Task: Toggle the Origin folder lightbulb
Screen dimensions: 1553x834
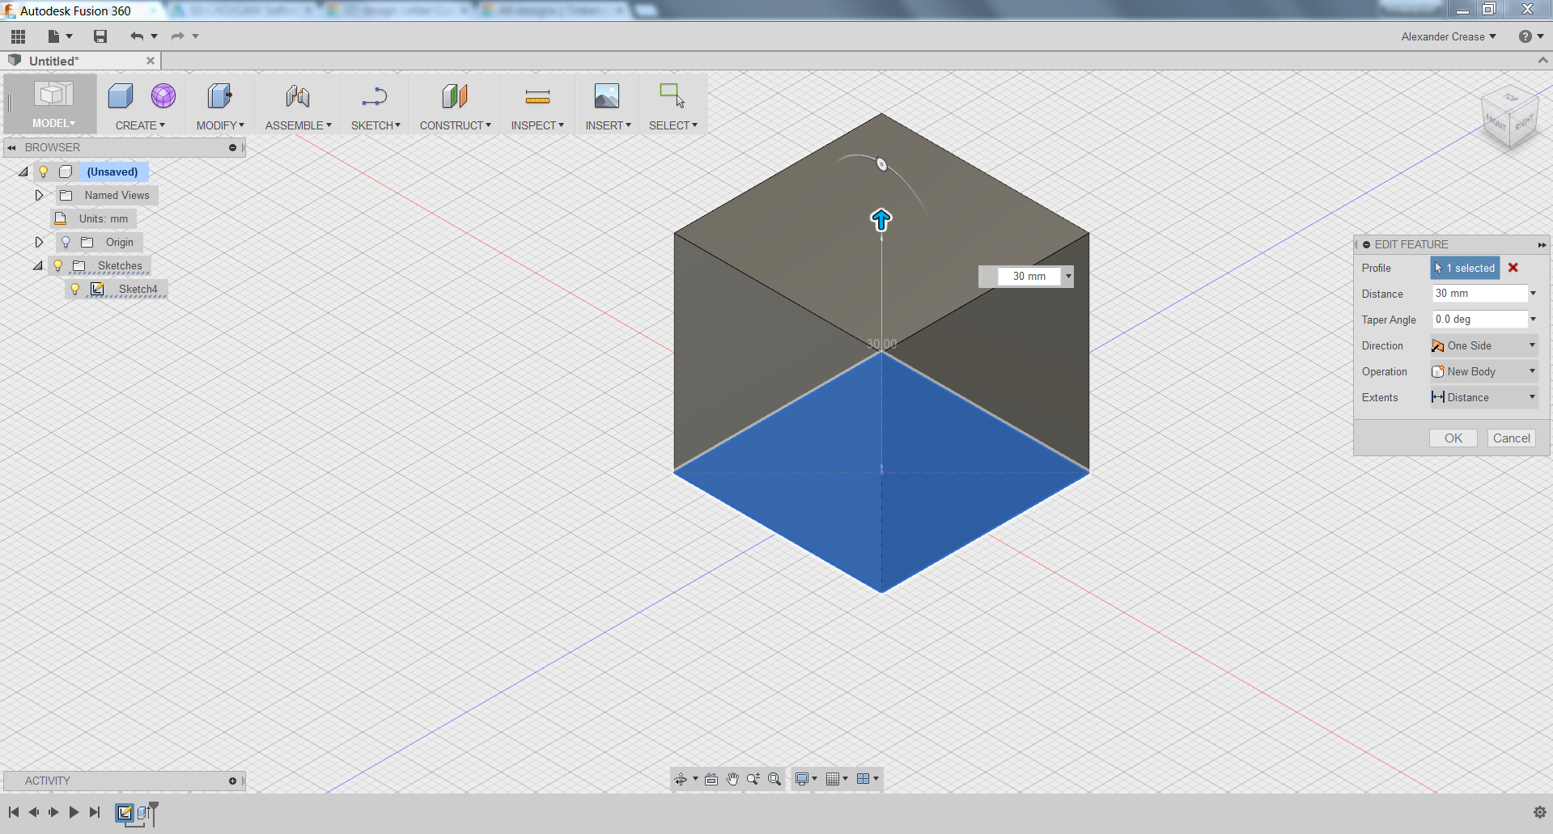Action: pyautogui.click(x=66, y=242)
